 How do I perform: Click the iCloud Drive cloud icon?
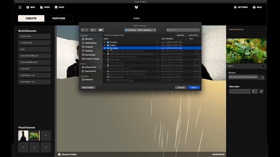point(83,67)
